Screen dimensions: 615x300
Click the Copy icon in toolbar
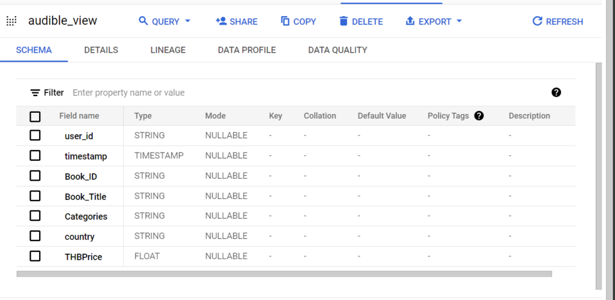coord(285,21)
